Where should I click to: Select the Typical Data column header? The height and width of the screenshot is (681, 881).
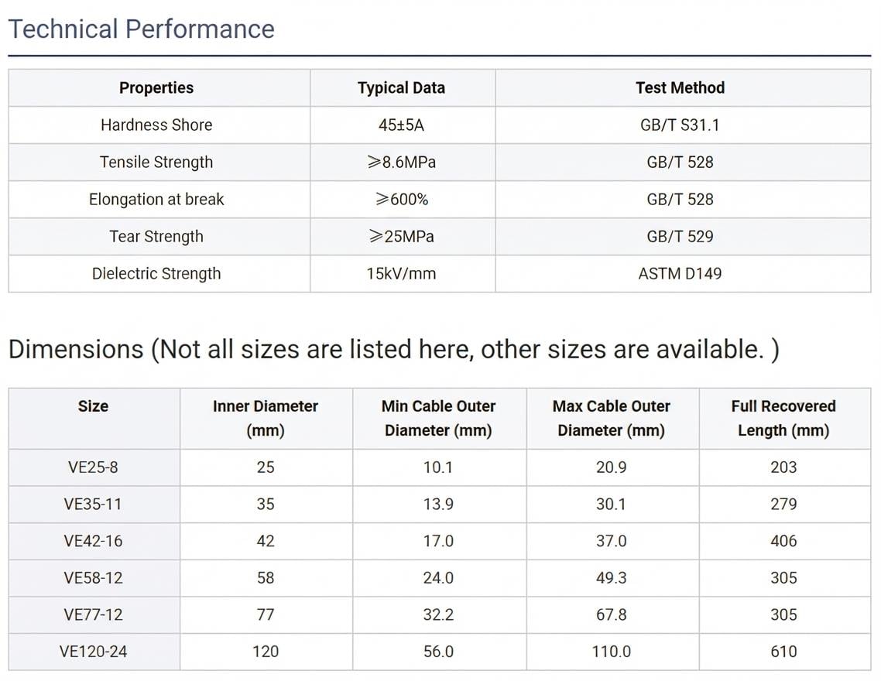click(x=401, y=87)
